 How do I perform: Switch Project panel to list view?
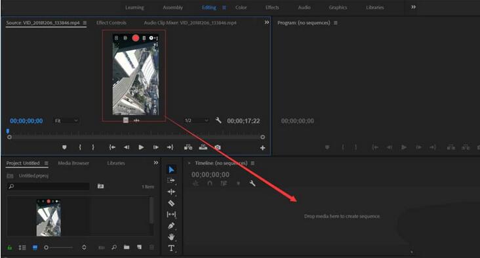pyautogui.click(x=22, y=248)
